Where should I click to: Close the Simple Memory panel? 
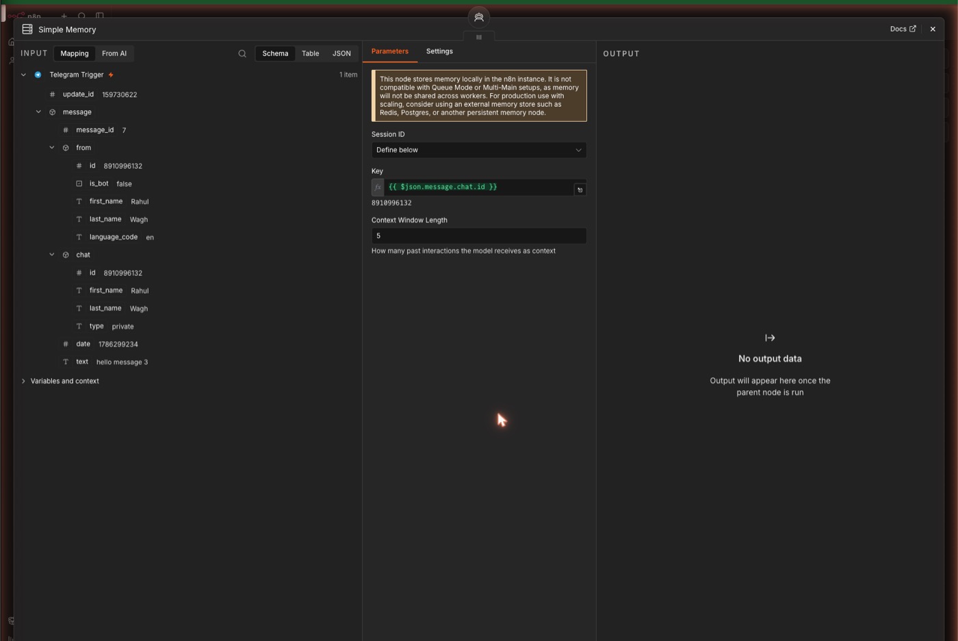(x=933, y=29)
